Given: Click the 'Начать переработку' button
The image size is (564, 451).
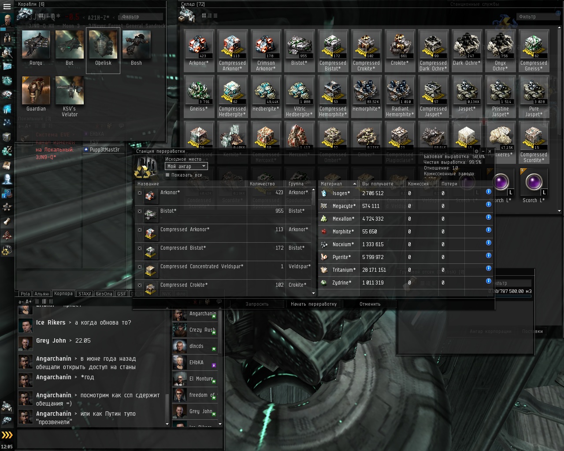Looking at the screenshot, I should pos(314,304).
